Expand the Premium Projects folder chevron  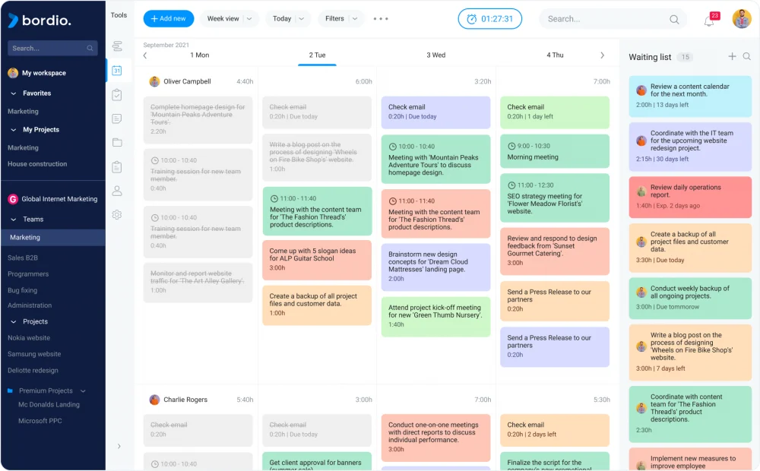tap(83, 391)
